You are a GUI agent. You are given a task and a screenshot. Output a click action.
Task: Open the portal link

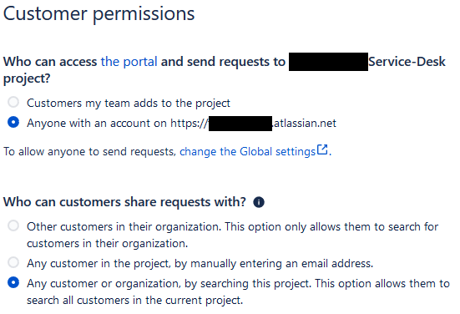(129, 62)
